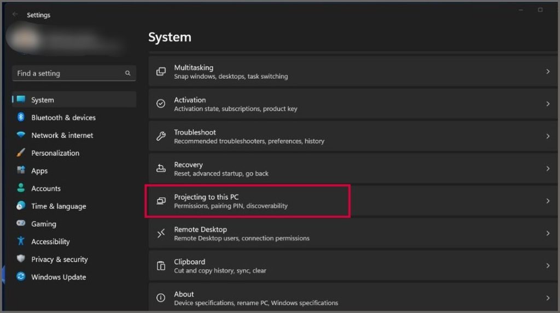560x313 pixels.
Task: Click the Accounts person icon
Action: click(x=21, y=188)
